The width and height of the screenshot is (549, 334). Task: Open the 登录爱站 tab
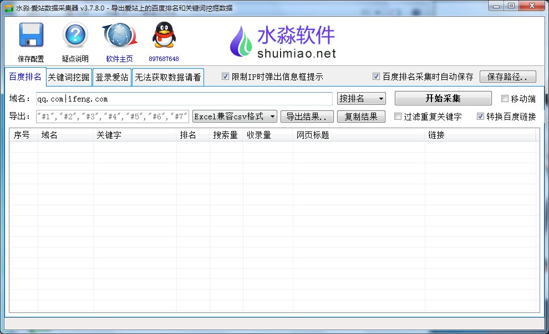[x=111, y=77]
